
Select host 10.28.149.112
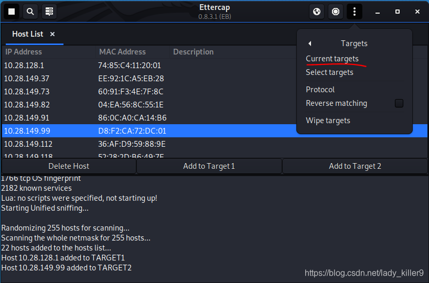(x=28, y=144)
